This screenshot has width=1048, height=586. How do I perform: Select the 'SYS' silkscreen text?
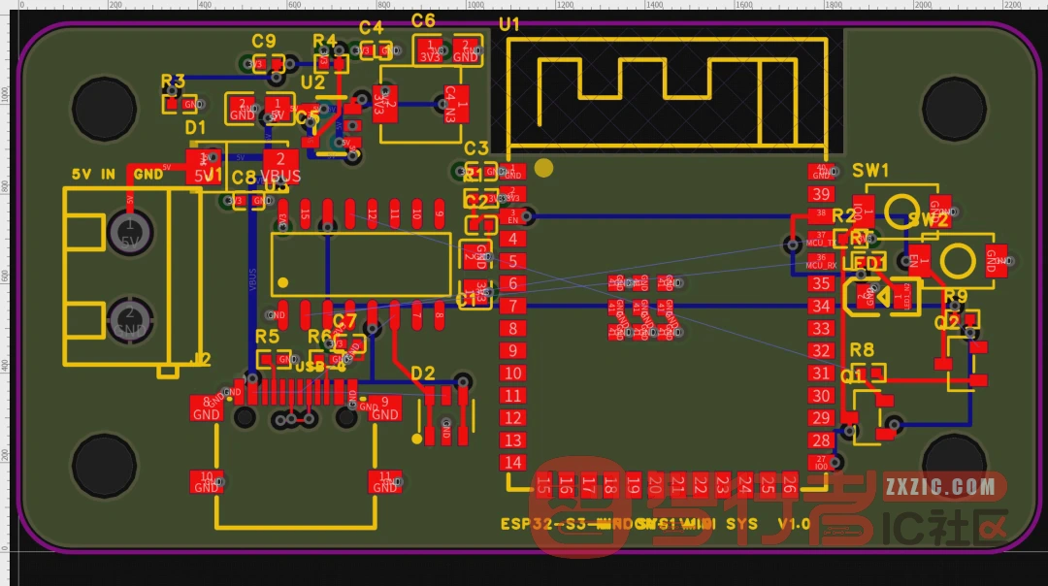point(742,525)
